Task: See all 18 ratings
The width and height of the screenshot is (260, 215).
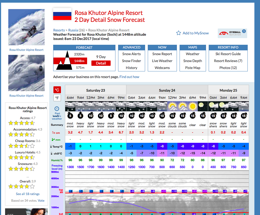Action: point(28,194)
